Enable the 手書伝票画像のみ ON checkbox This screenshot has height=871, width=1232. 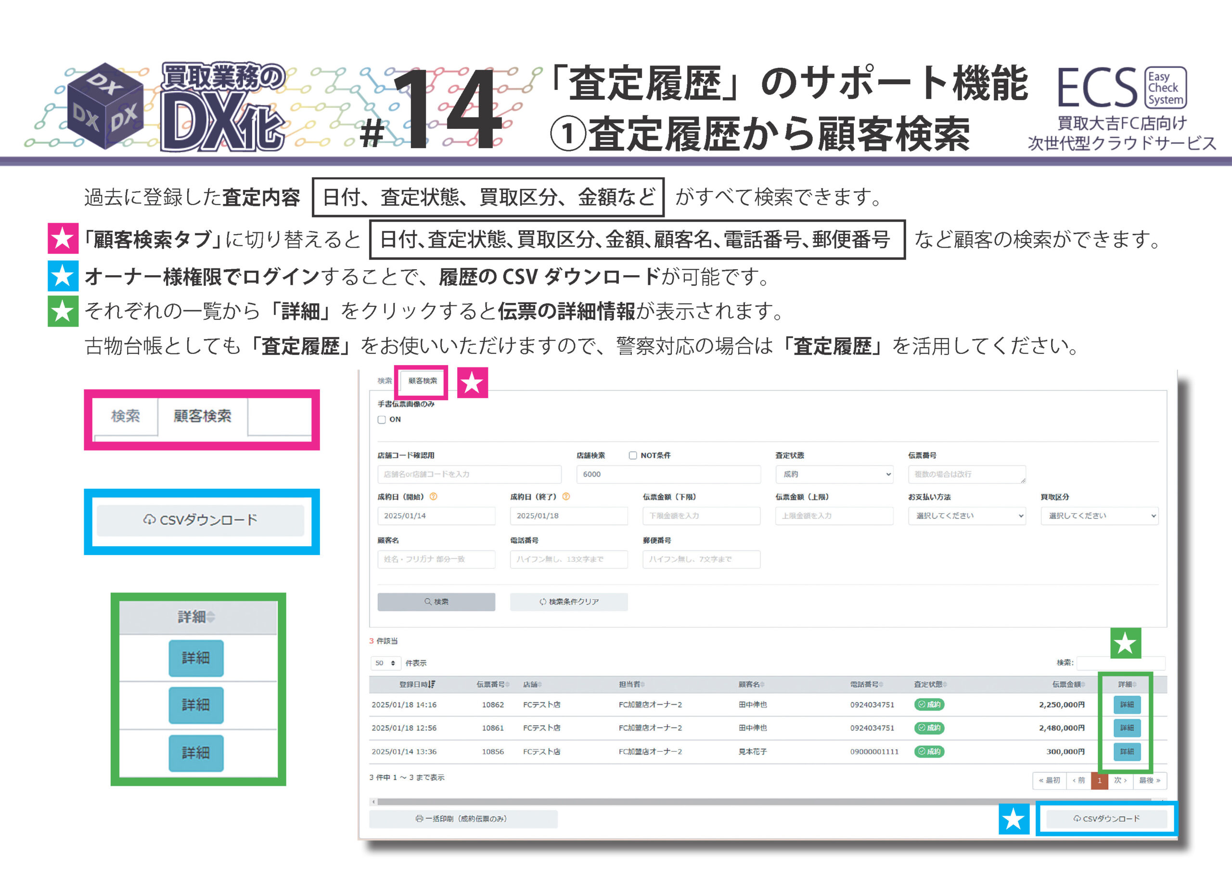point(382,420)
